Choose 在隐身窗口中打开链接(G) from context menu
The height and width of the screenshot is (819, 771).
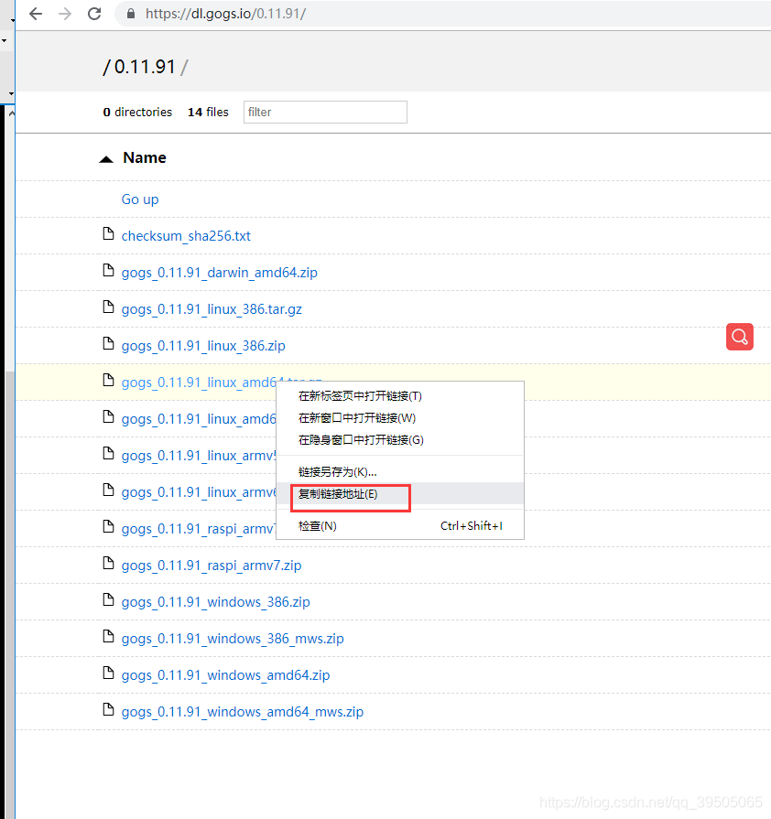pos(400,440)
